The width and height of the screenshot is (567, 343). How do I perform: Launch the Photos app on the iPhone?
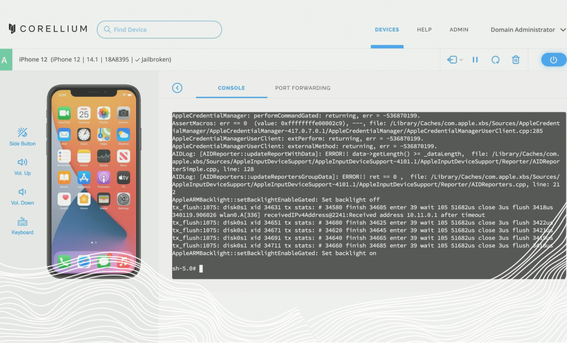point(104,113)
